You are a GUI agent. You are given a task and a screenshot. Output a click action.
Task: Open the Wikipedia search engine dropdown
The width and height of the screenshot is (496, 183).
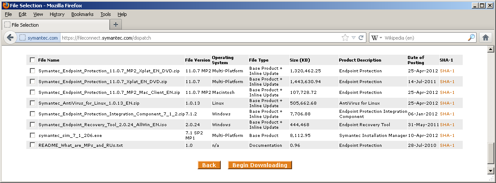click(x=376, y=38)
